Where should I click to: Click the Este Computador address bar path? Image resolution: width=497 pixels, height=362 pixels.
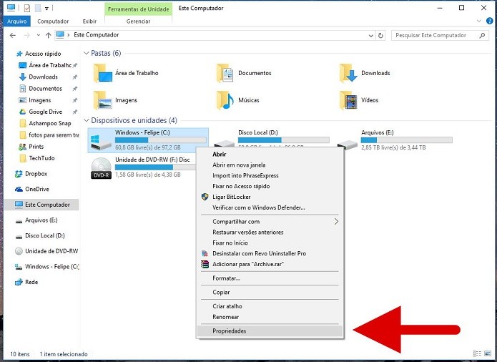tap(97, 35)
